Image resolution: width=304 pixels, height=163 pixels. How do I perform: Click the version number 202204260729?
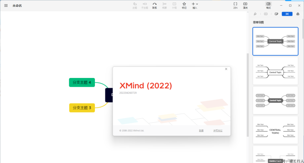(128, 93)
